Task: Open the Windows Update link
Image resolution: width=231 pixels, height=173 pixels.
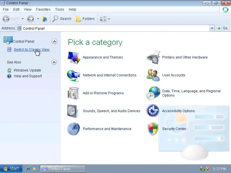Action: [27, 70]
